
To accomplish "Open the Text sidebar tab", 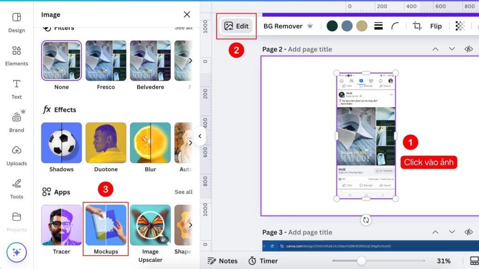I will (16, 89).
